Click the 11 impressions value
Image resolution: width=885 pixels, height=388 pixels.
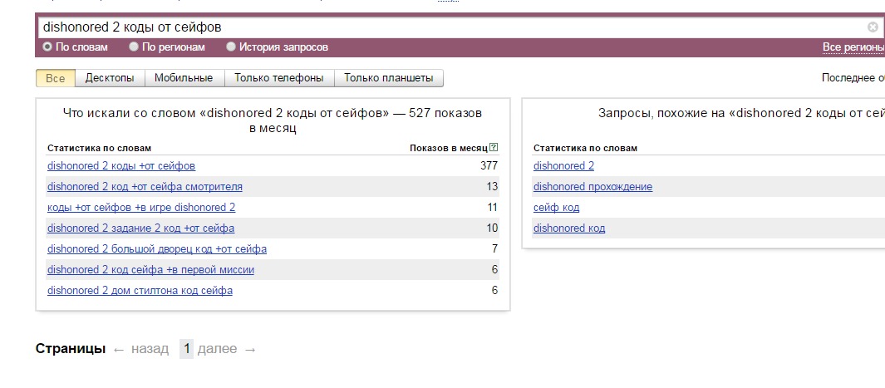click(492, 208)
